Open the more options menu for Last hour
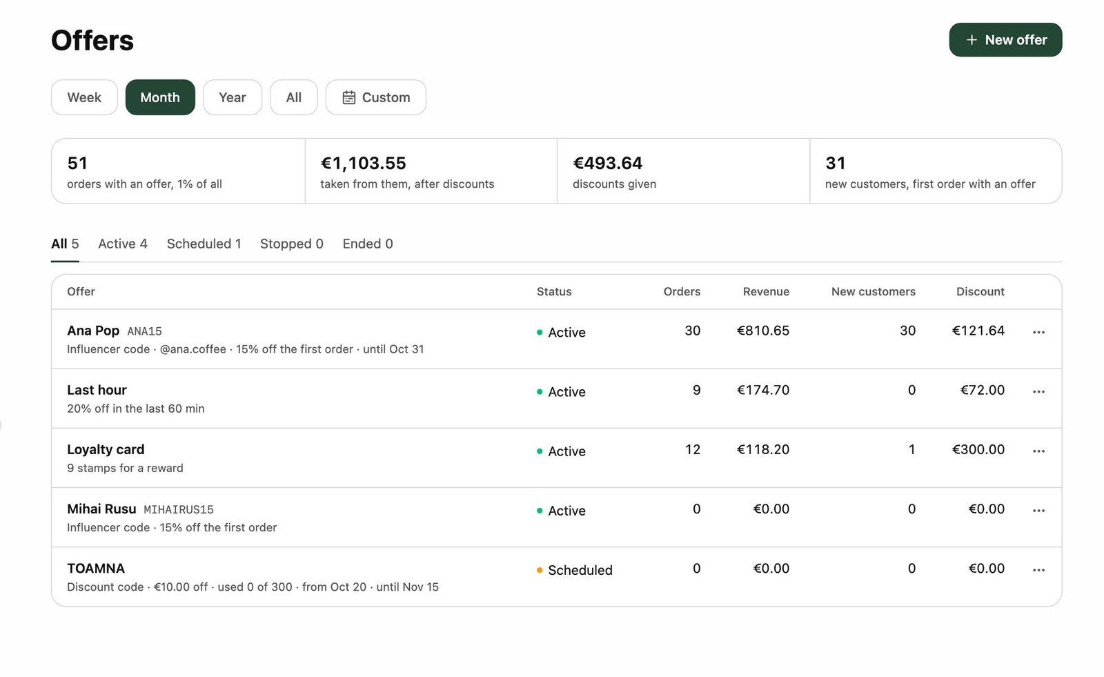Viewport: 1104px width, 677px height. coord(1038,391)
